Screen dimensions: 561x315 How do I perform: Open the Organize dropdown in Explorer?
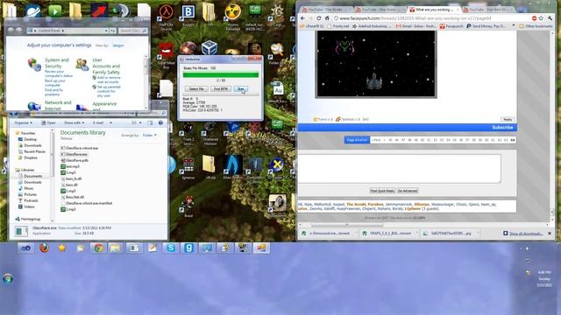23,122
